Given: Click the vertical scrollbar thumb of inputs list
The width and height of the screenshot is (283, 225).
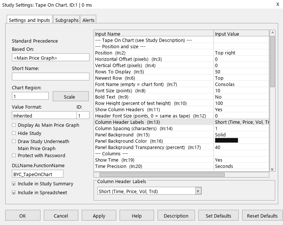Looking at the screenshot, I should (273, 62).
